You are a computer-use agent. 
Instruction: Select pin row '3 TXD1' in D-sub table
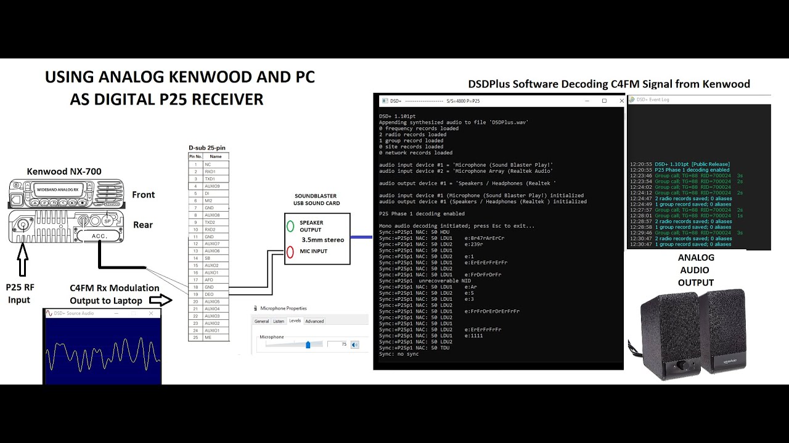[209, 179]
